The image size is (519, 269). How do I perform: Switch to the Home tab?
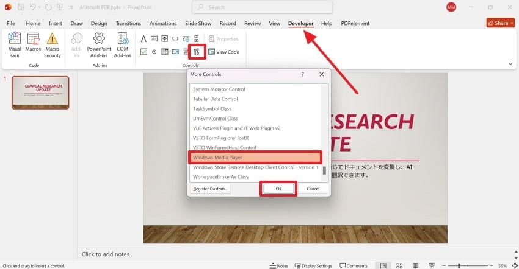point(33,23)
